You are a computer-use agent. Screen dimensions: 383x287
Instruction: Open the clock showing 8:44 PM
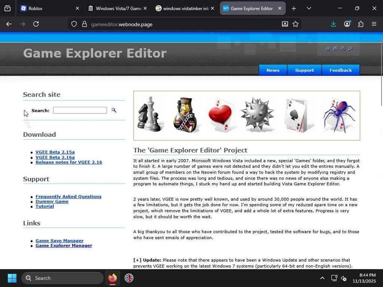click(x=364, y=278)
